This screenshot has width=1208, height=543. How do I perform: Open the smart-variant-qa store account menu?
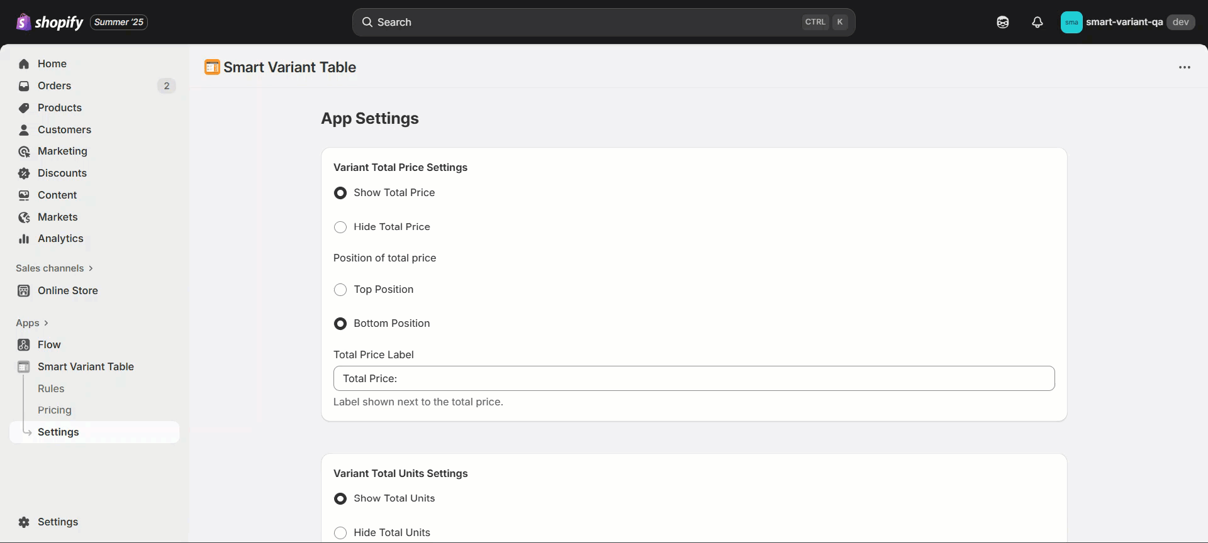tap(1127, 22)
